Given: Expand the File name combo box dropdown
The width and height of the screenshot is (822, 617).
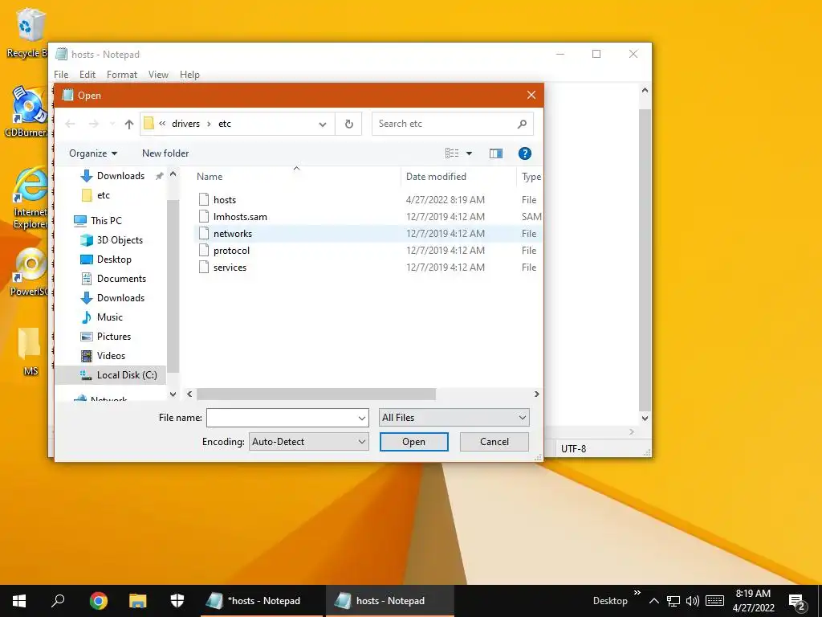Looking at the screenshot, I should coord(362,418).
